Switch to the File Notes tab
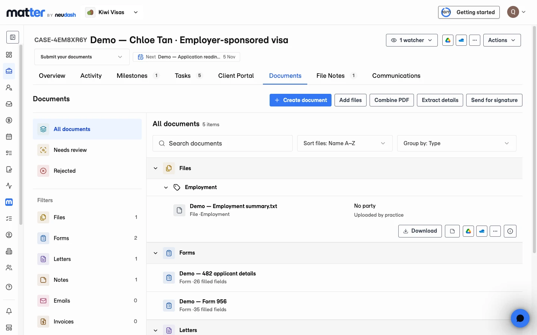 tap(336, 76)
